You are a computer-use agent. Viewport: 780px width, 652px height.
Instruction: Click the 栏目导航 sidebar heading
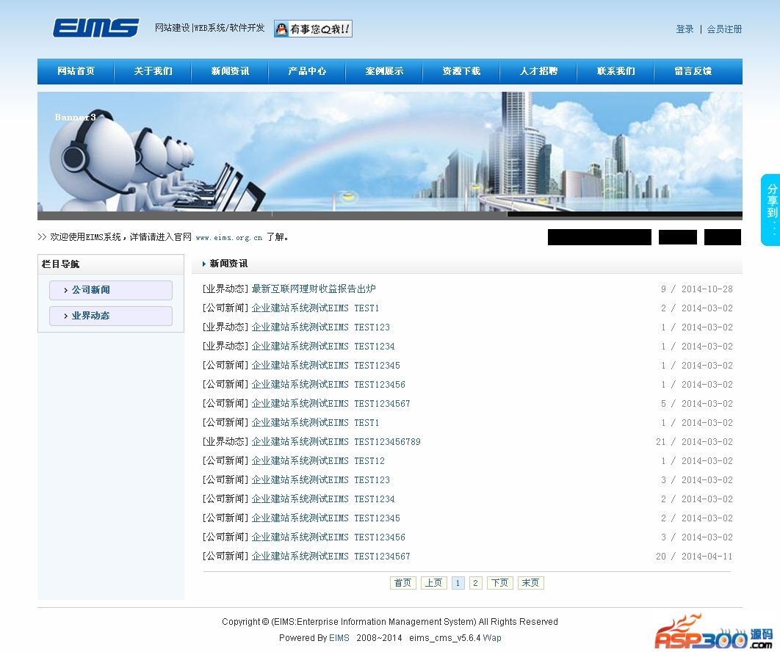tap(60, 264)
